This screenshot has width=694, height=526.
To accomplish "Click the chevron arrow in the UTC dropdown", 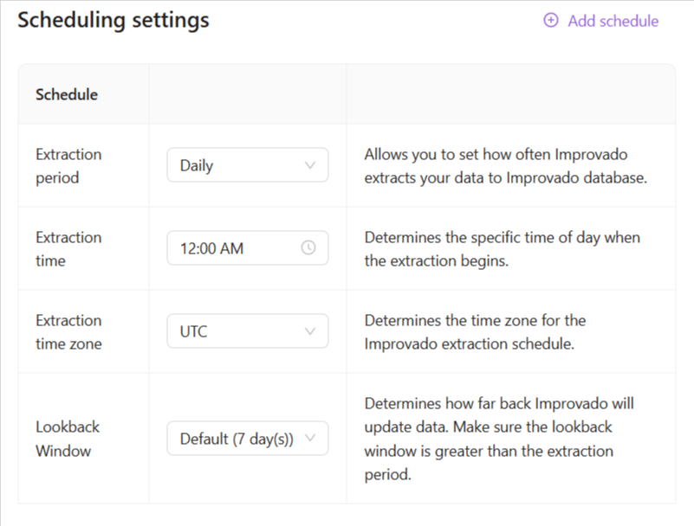I will (311, 331).
